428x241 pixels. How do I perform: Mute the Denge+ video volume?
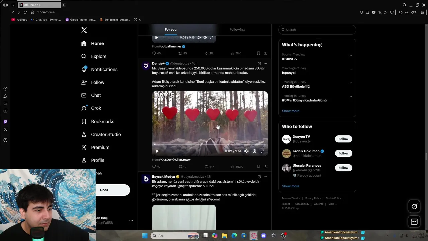click(x=246, y=151)
